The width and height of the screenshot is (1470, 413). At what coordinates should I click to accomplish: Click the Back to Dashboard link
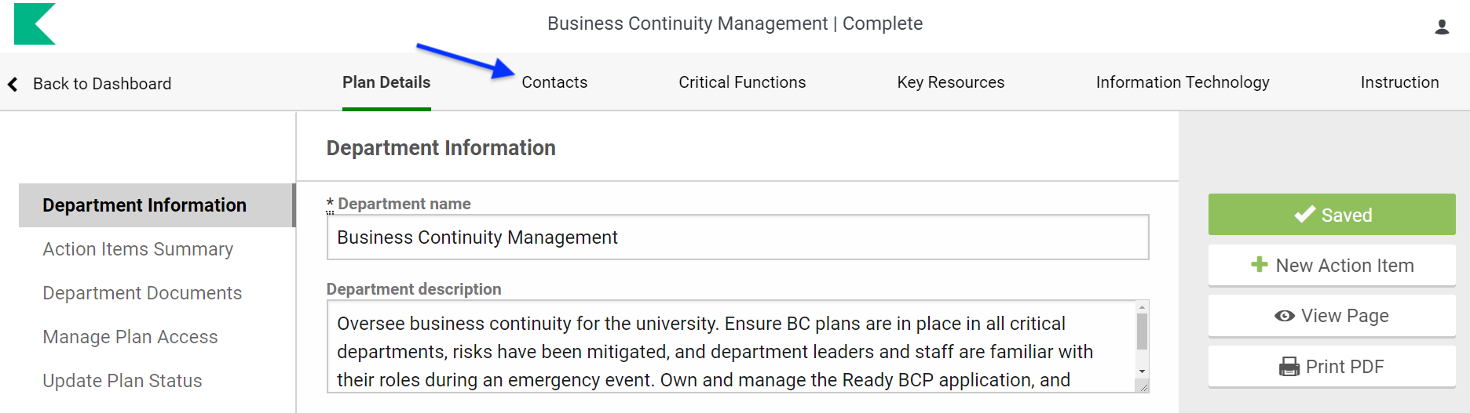[x=102, y=84]
